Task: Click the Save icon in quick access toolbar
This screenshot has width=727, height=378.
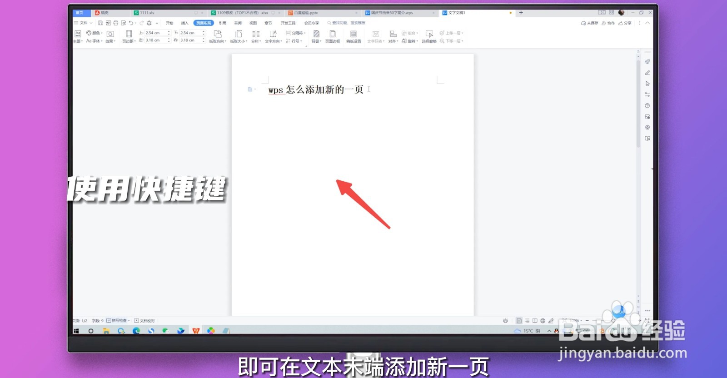Action: point(100,23)
